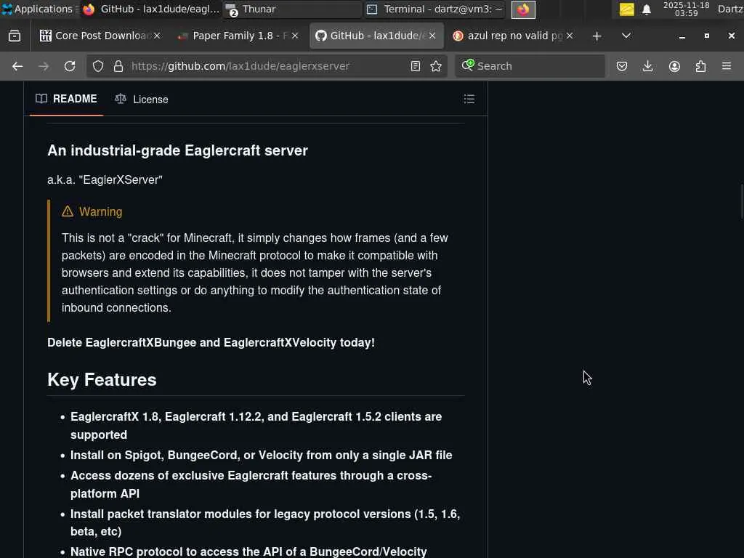View site security padlock info
Screen dimensions: 744x558
tap(118, 66)
